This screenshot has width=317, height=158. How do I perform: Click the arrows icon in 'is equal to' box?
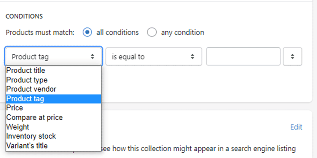pyautogui.click(x=193, y=57)
